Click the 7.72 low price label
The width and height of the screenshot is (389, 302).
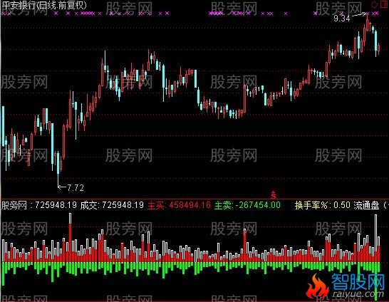click(x=76, y=188)
